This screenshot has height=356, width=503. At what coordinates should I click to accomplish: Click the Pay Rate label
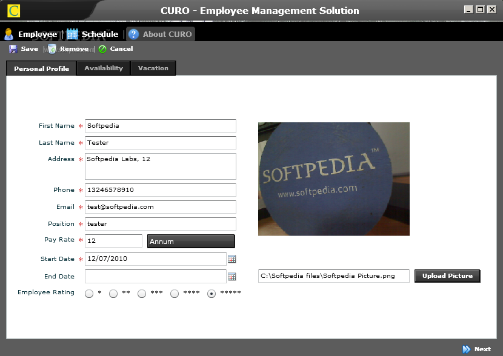point(59,240)
